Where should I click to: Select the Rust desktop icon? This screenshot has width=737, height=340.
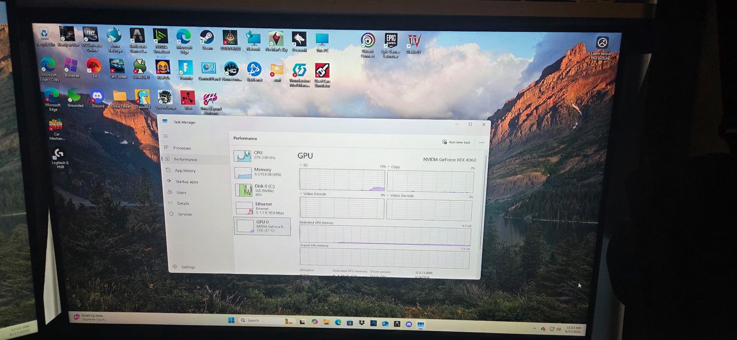click(188, 100)
